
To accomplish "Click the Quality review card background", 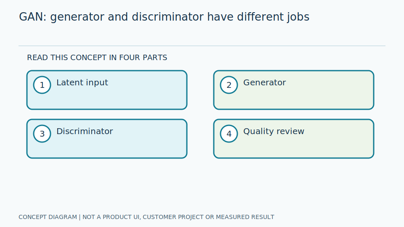I will point(294,139).
